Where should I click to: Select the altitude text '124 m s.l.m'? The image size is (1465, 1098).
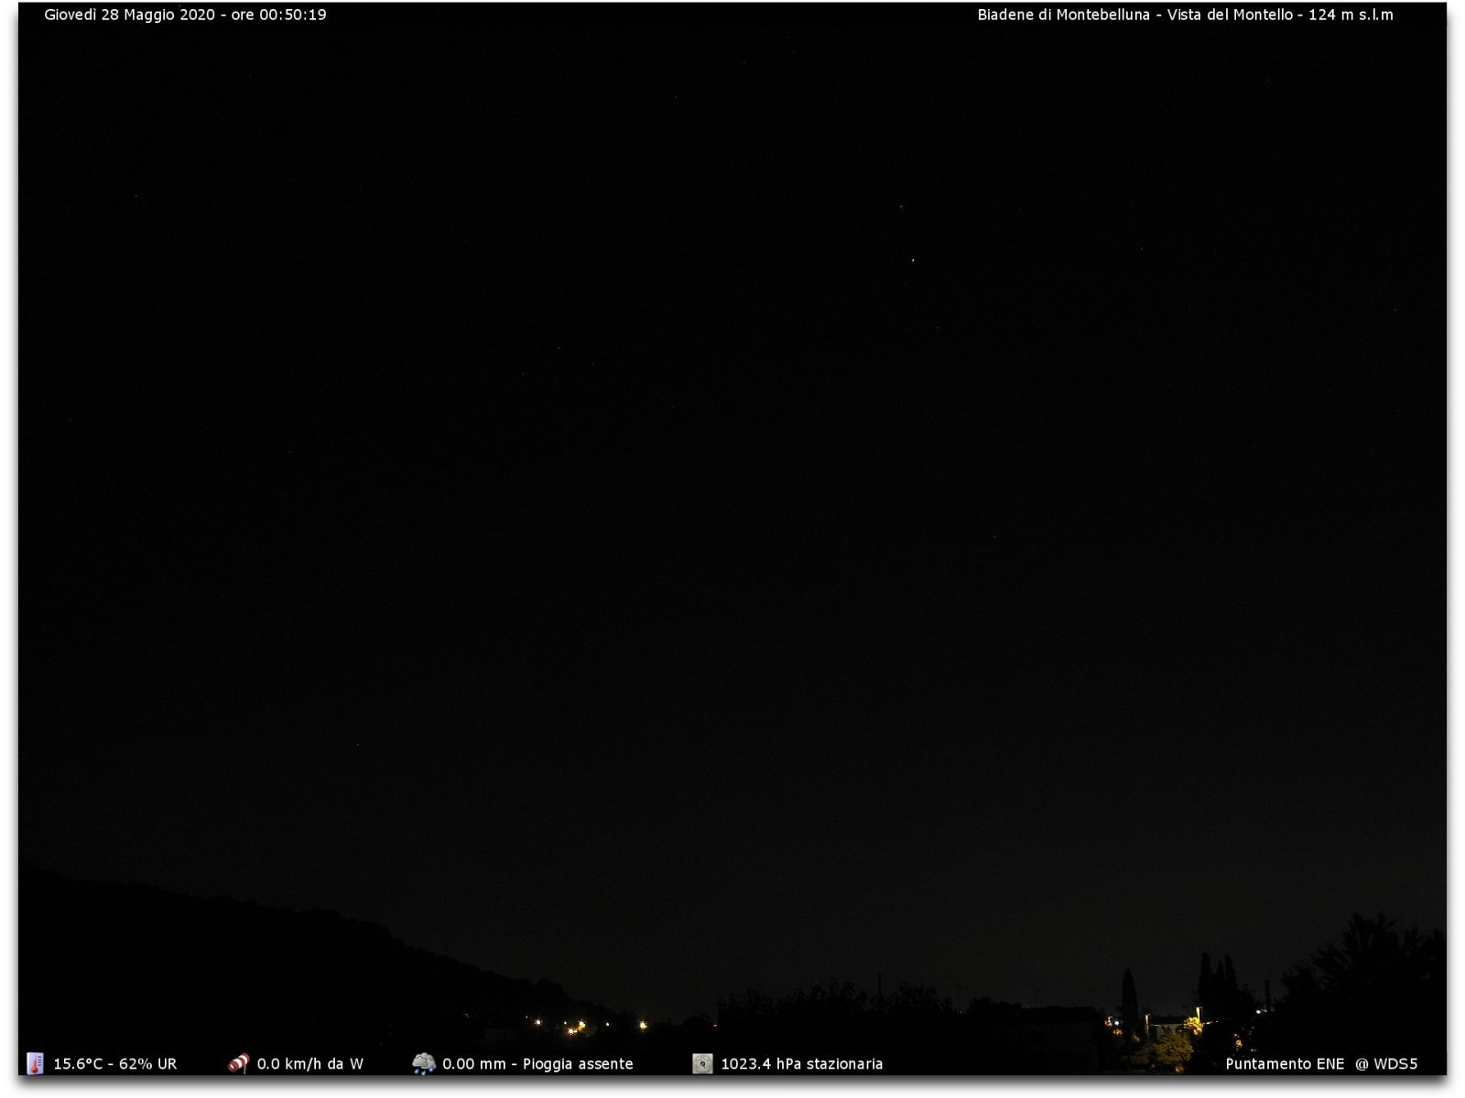point(1351,15)
